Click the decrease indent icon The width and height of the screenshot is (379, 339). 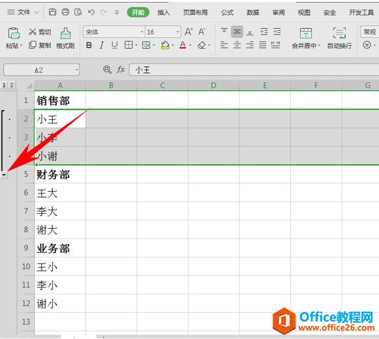pyautogui.click(x=264, y=32)
